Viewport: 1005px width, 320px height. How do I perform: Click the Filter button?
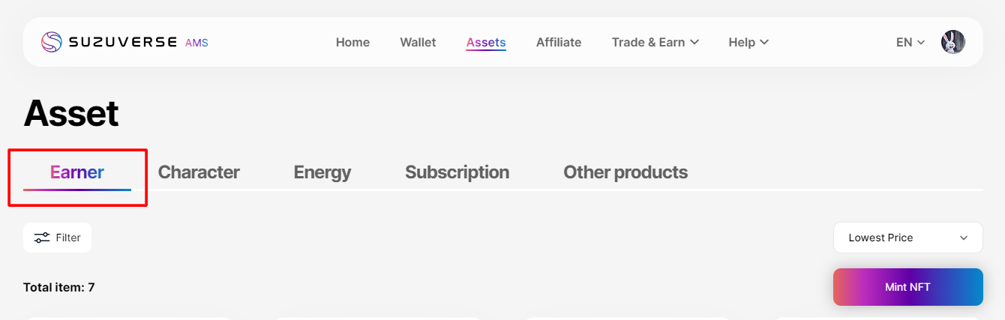(x=58, y=238)
